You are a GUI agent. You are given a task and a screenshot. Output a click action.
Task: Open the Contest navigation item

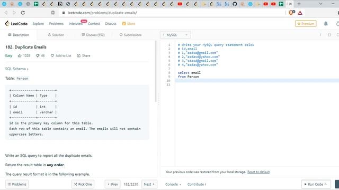[x=94, y=24]
